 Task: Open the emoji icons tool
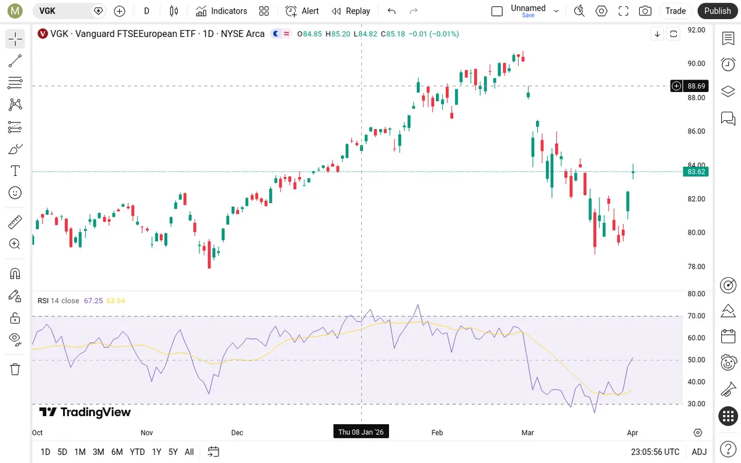[x=15, y=193]
